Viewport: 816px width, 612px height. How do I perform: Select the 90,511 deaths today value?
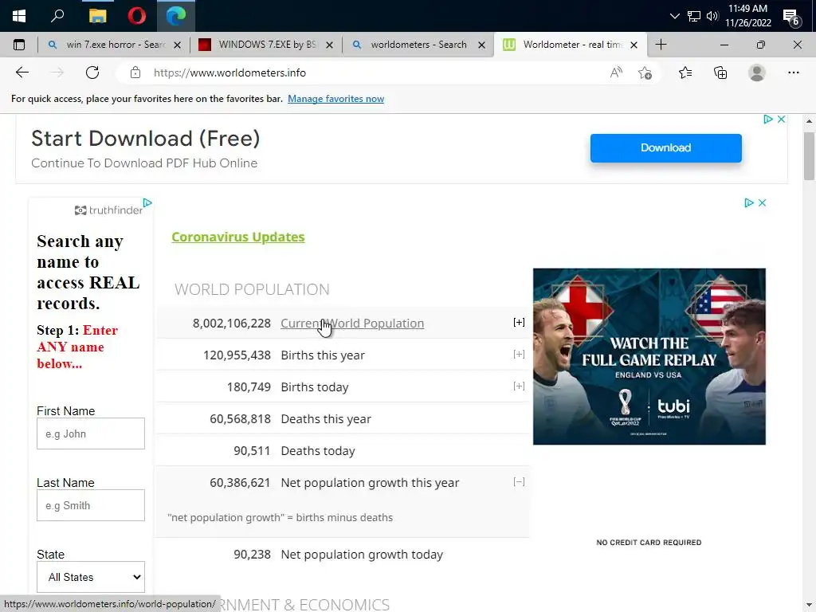[252, 451]
